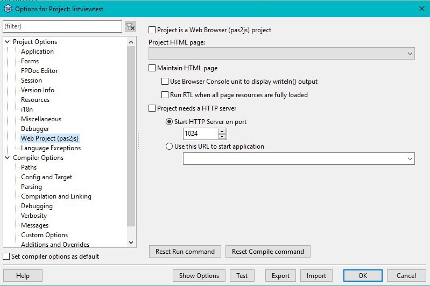
Task: Open Language Exceptions page
Action: click(51, 148)
